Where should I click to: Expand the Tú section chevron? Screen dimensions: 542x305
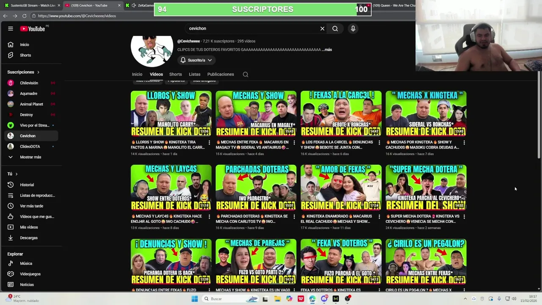(17, 174)
